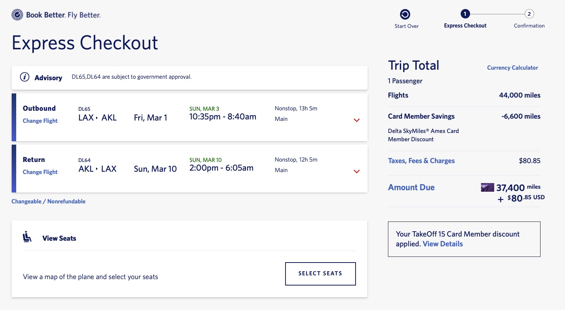Select step 1 Express Checkout circle

pyautogui.click(x=465, y=14)
